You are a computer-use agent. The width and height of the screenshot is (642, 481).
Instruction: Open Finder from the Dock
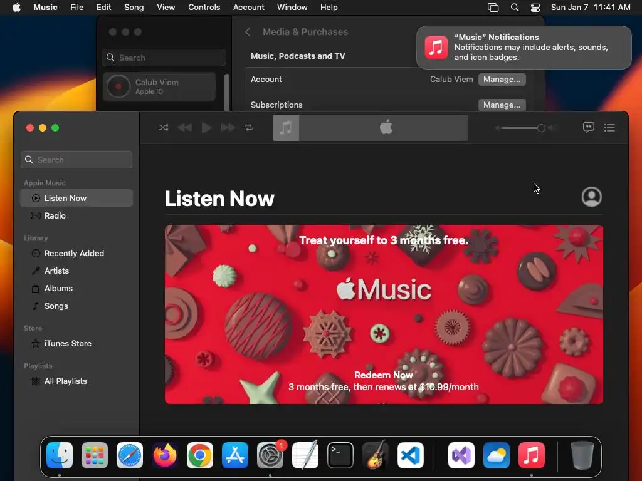(x=60, y=455)
